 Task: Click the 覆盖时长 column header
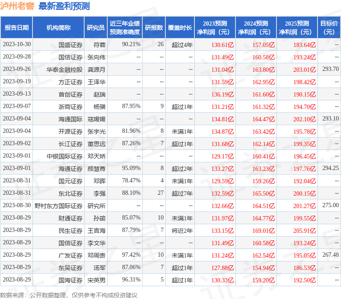(x=180, y=28)
